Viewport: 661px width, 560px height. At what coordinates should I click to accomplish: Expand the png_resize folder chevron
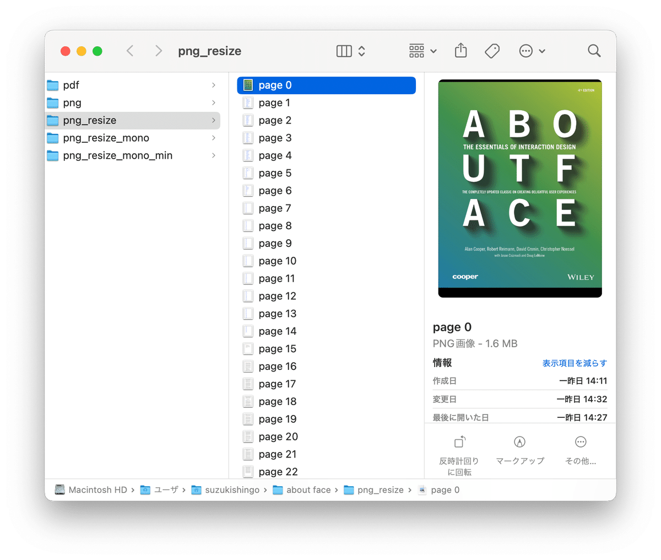pos(214,120)
